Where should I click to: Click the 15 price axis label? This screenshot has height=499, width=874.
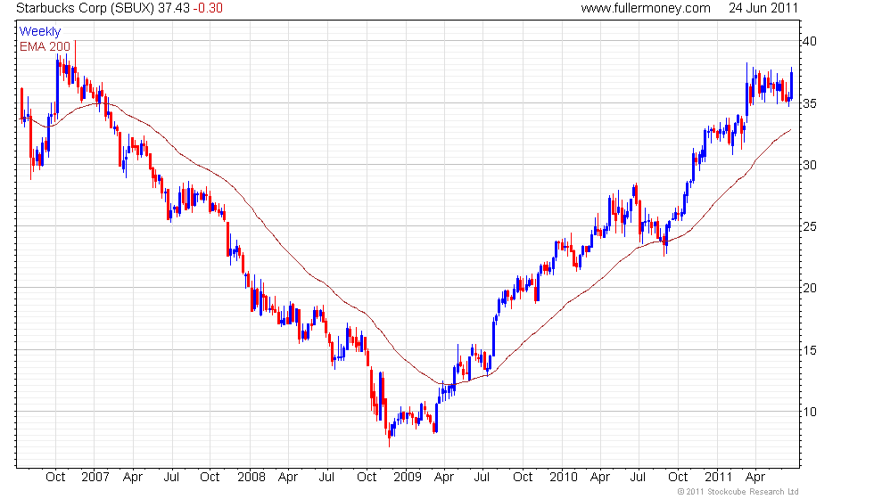click(808, 350)
